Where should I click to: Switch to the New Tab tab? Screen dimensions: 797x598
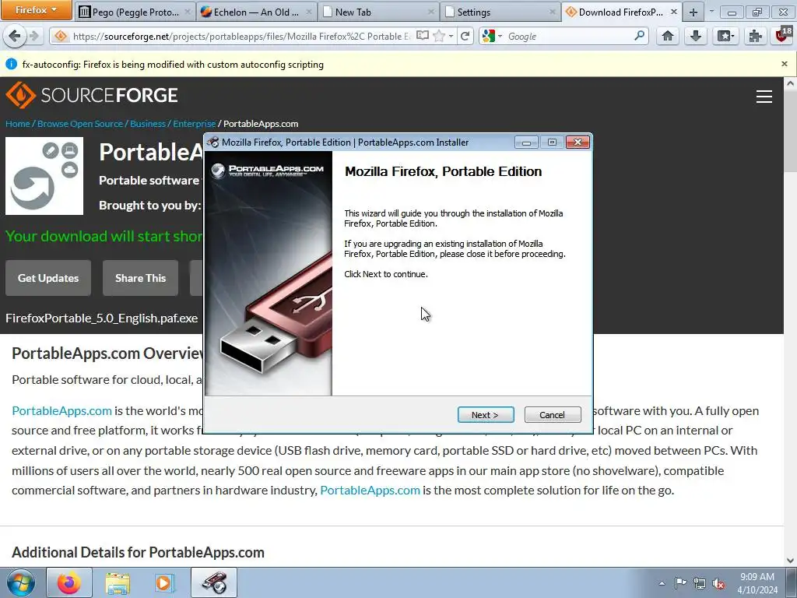point(379,12)
